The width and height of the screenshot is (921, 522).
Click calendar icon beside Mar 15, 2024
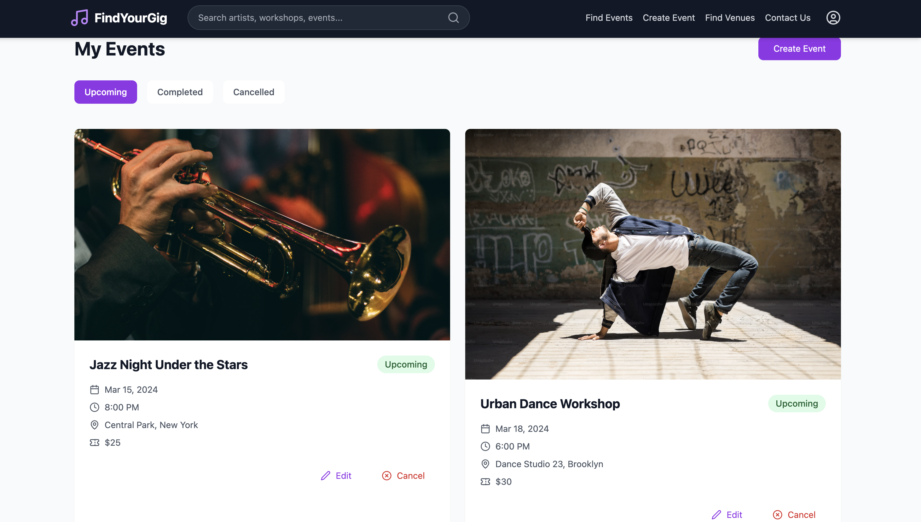point(94,390)
